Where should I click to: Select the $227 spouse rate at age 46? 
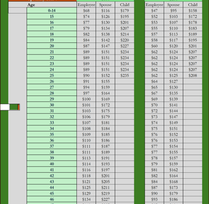click(105, 200)
